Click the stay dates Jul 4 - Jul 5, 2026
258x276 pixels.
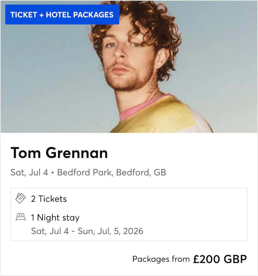tap(87, 231)
